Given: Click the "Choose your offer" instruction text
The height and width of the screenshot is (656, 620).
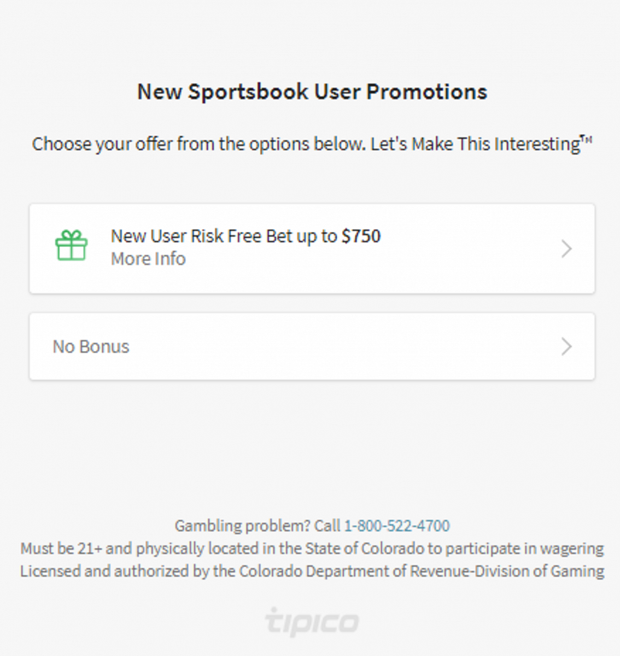Looking at the screenshot, I should click(x=198, y=144).
